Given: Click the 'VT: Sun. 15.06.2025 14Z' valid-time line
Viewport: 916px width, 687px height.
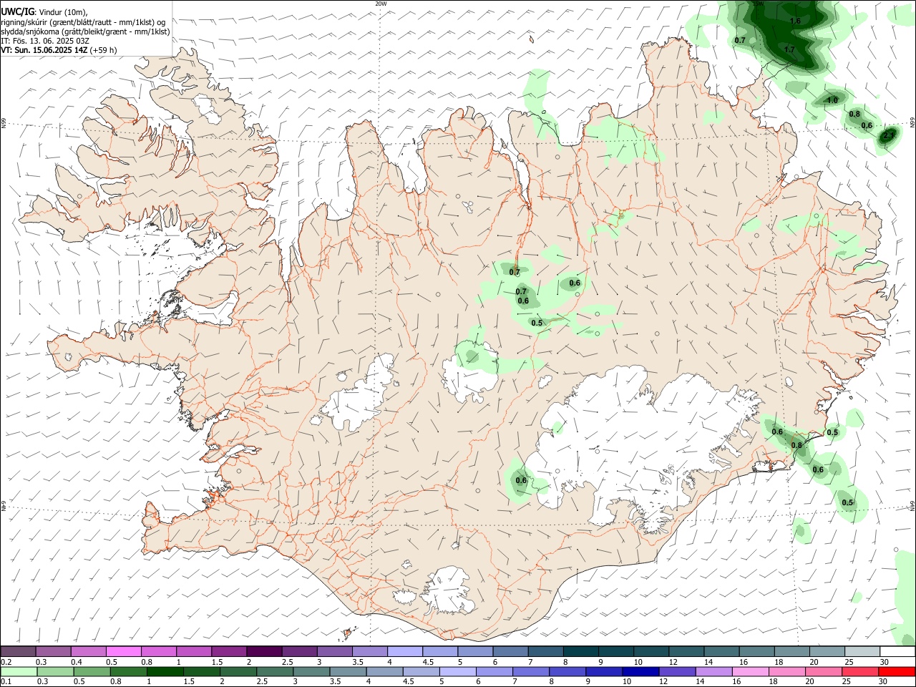Looking at the screenshot, I should click(x=59, y=50).
